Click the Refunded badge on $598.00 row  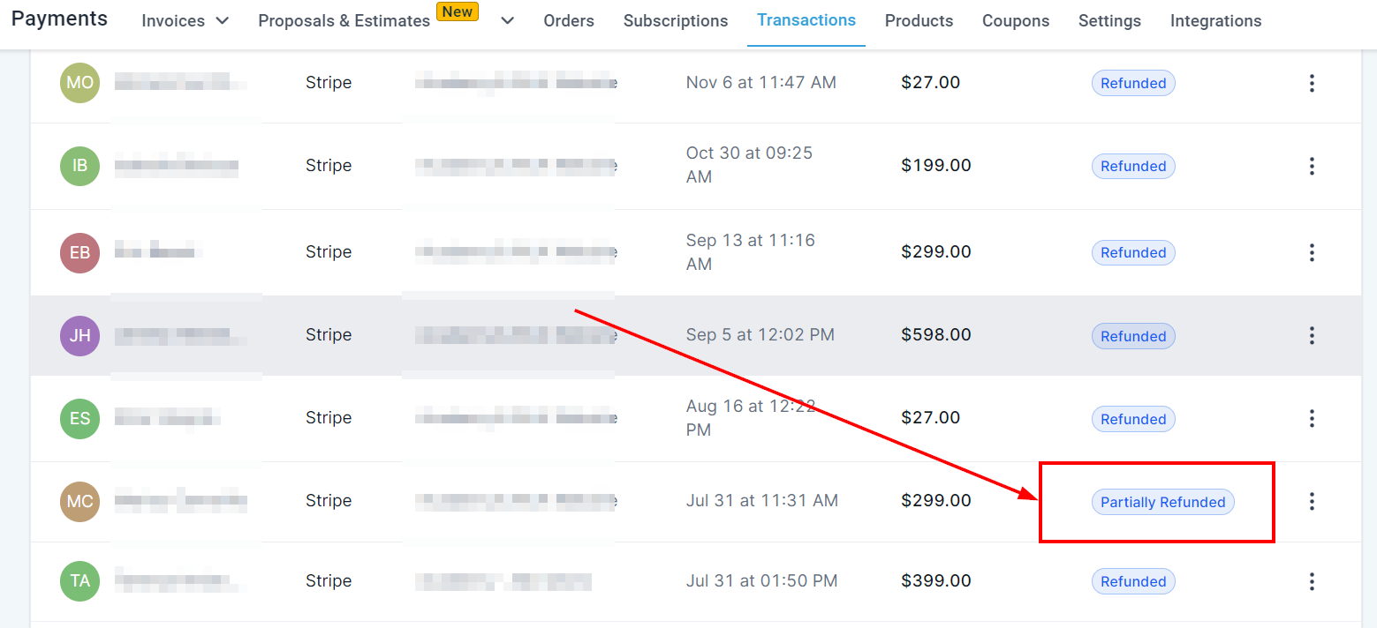click(1133, 336)
